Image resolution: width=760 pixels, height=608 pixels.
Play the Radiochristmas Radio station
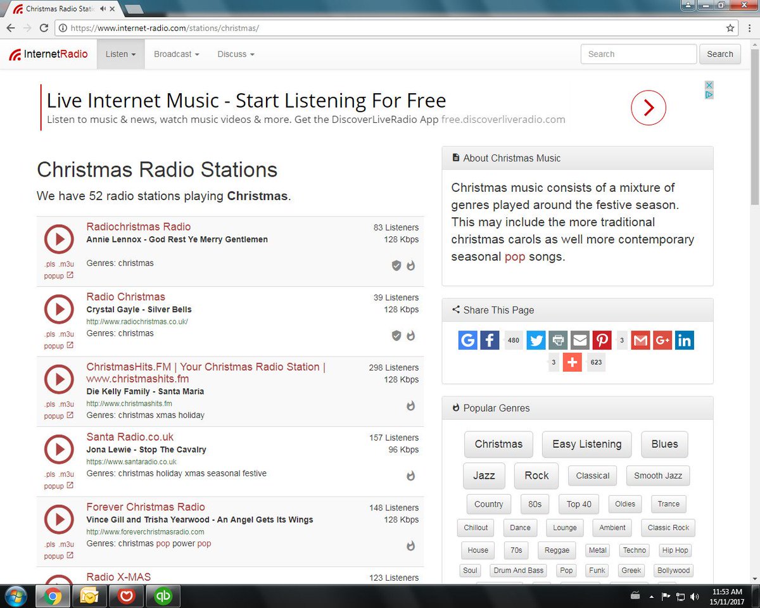click(x=59, y=239)
